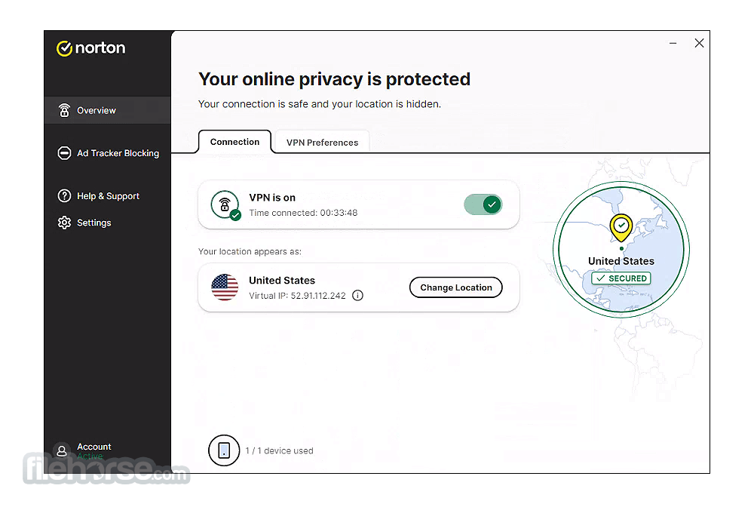Click the Change Location button
The height and width of the screenshot is (507, 754).
[456, 287]
